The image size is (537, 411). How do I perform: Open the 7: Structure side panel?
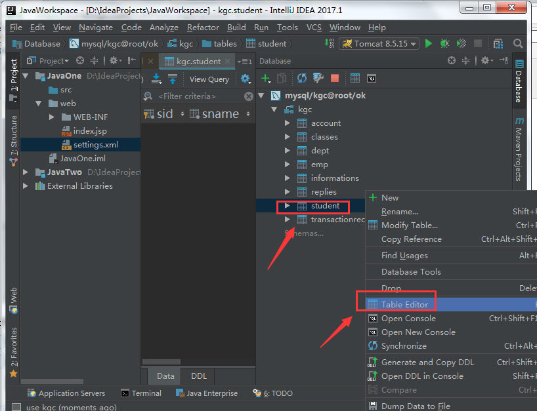click(14, 140)
